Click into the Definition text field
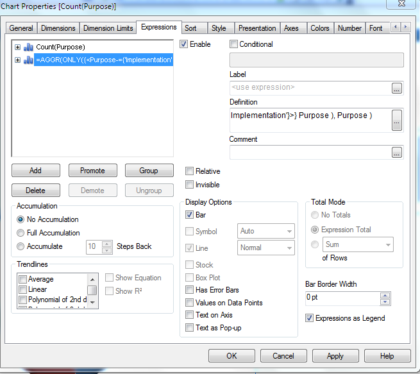Viewport: 420px width, 374px height. click(x=310, y=121)
